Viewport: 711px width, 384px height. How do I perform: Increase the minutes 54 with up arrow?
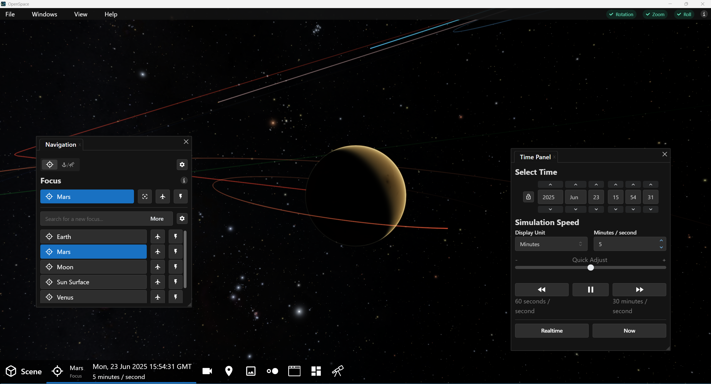point(633,184)
